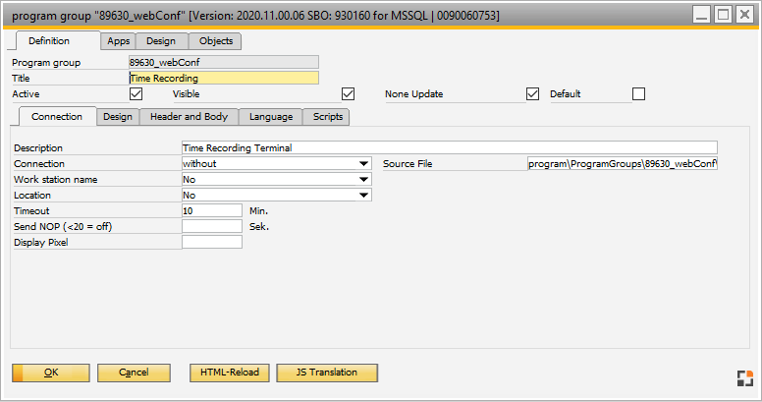Go to the Language tab
The height and width of the screenshot is (402, 762).
(270, 117)
